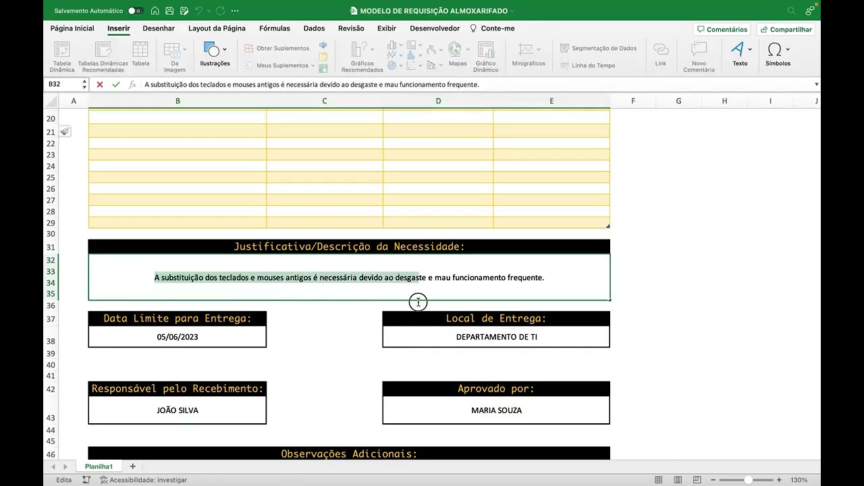
Task: Click the next sheet navigation arrow
Action: click(65, 466)
